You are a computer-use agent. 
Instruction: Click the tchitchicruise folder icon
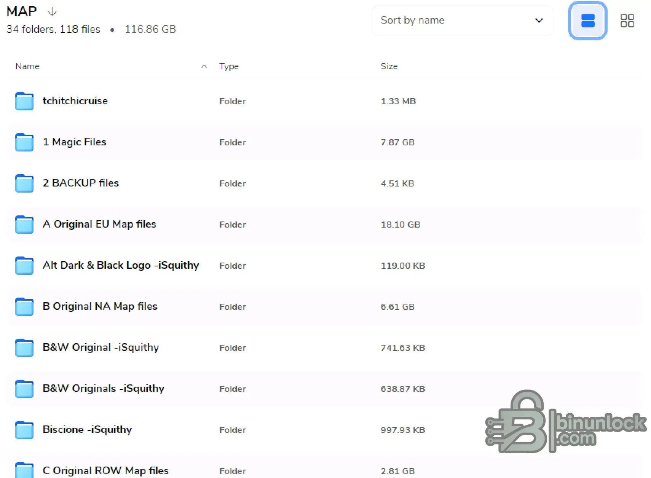pyautogui.click(x=24, y=101)
